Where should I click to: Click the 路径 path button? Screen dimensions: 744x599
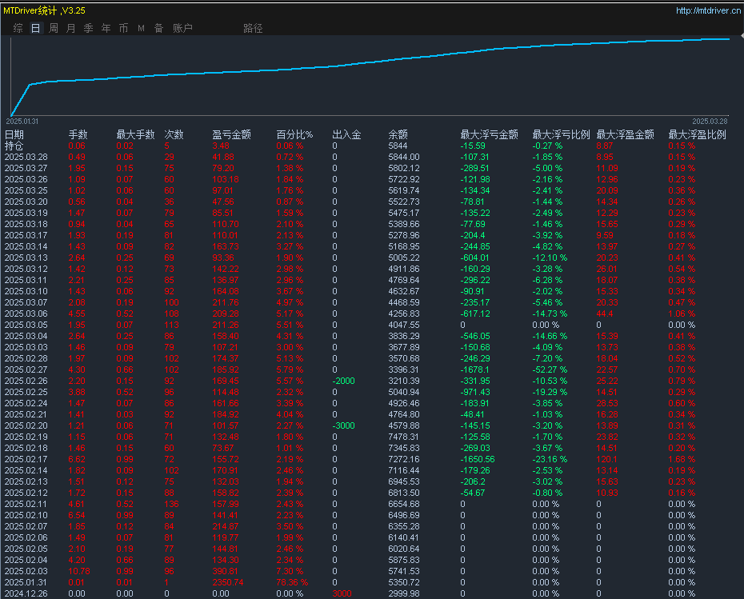pyautogui.click(x=253, y=28)
